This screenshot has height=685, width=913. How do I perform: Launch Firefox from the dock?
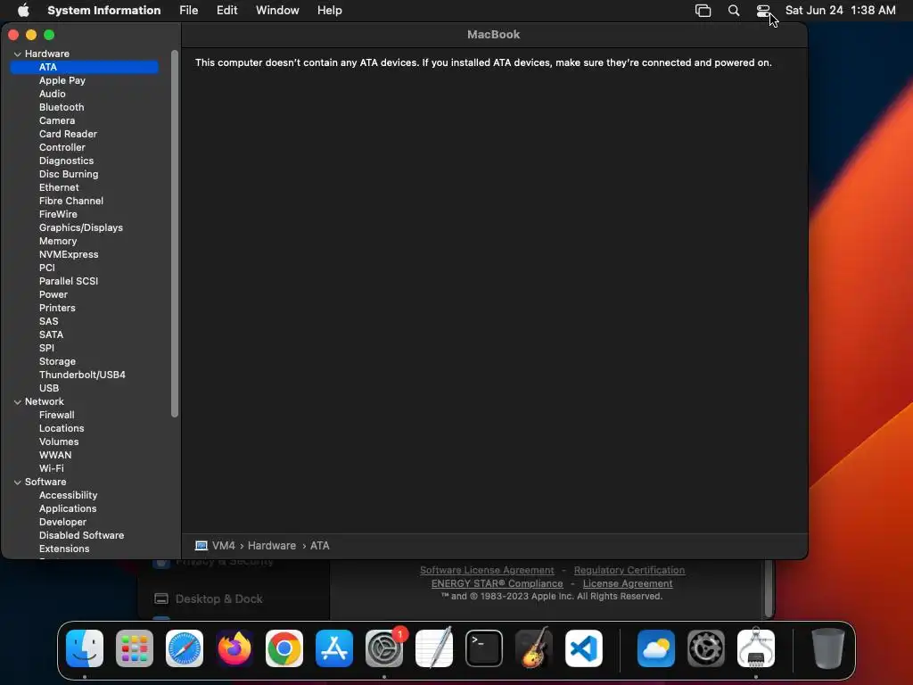pyautogui.click(x=234, y=648)
